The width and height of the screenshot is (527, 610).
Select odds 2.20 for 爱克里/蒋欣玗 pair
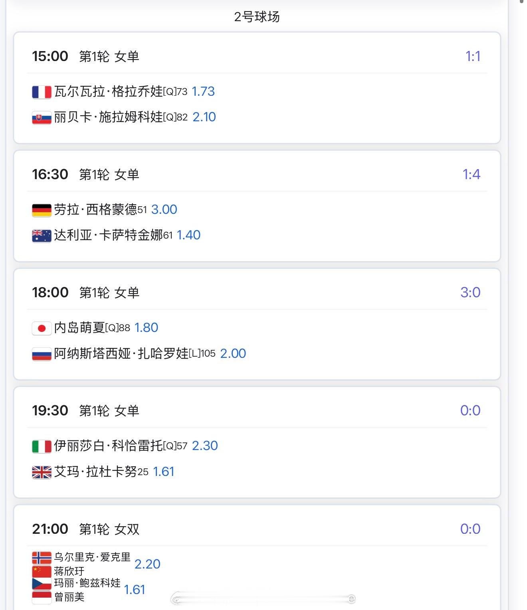point(147,564)
